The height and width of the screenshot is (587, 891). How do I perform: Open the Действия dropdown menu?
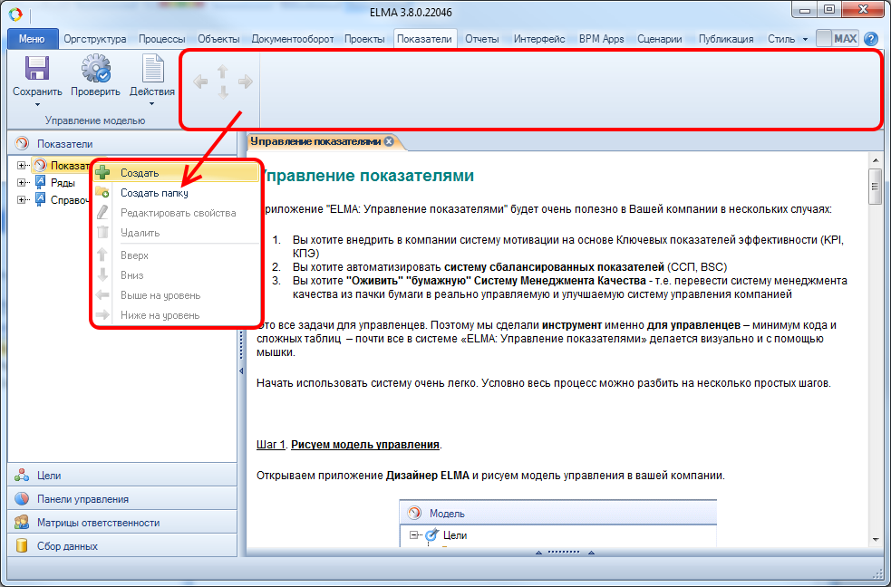click(x=152, y=91)
